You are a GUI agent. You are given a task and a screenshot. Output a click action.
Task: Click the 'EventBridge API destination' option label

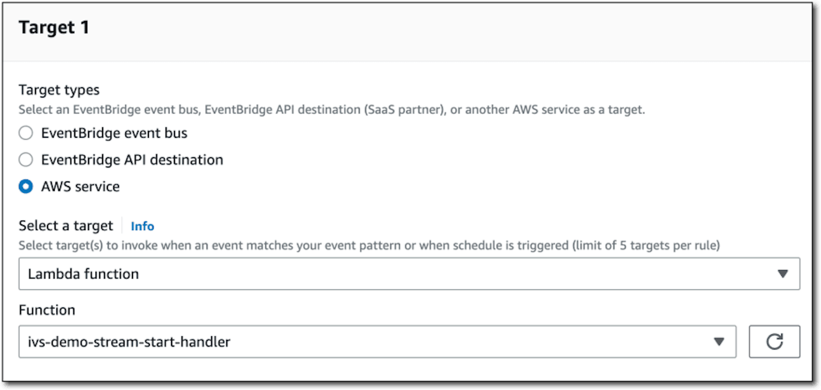(132, 160)
